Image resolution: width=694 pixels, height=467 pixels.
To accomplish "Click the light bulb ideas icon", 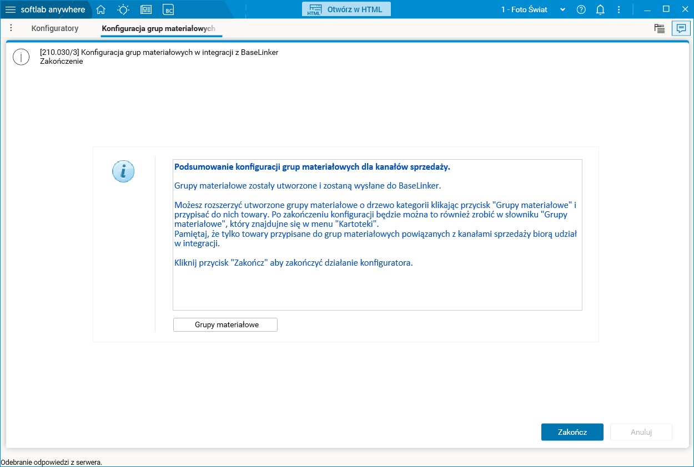I will click(123, 9).
